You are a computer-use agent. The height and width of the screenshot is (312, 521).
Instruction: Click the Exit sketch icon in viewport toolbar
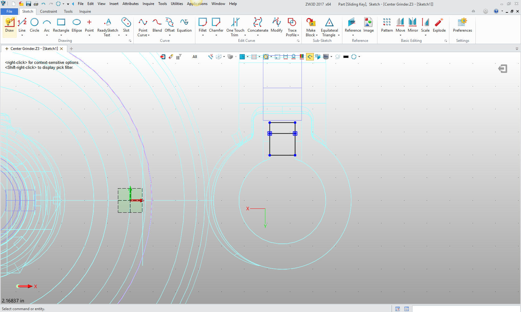[x=163, y=57]
